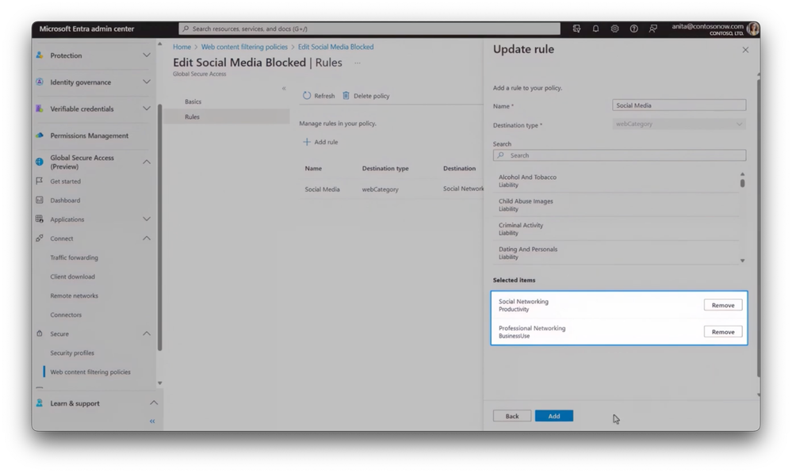Open Connectors menu item
The image size is (792, 473).
coord(66,315)
